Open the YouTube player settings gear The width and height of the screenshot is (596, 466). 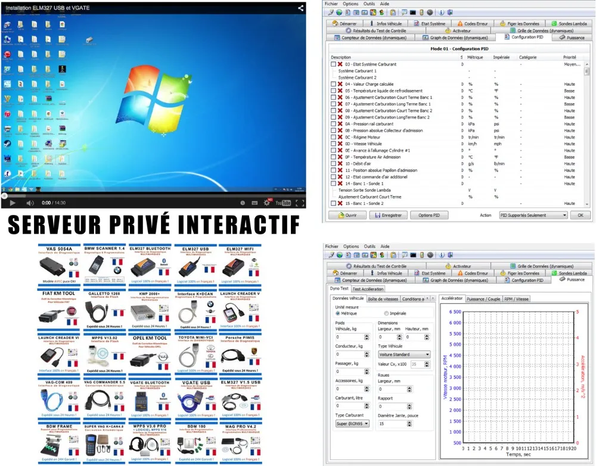point(267,203)
